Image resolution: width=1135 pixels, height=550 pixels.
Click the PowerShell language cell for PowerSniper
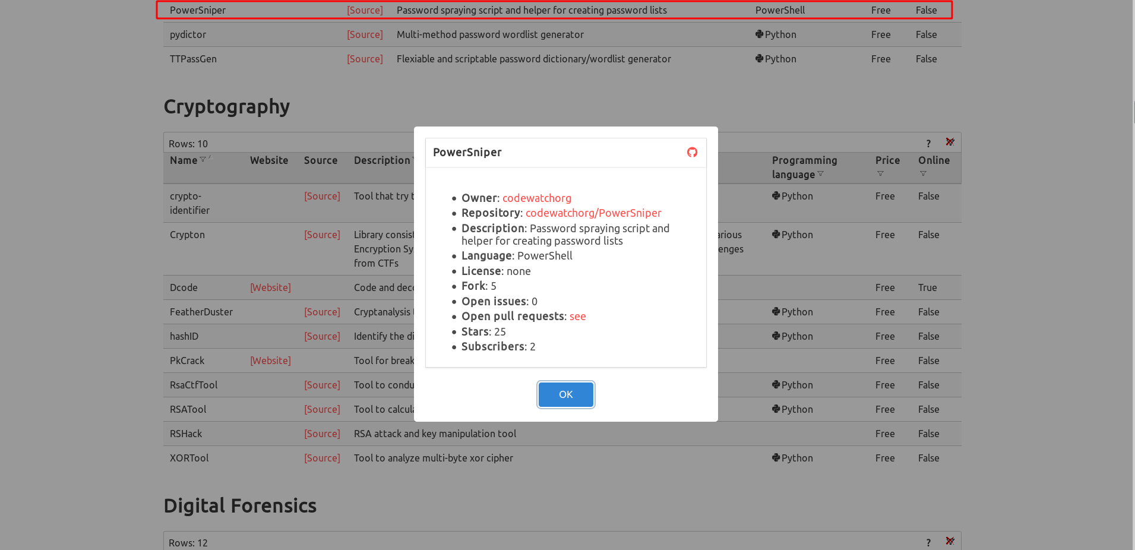point(780,11)
